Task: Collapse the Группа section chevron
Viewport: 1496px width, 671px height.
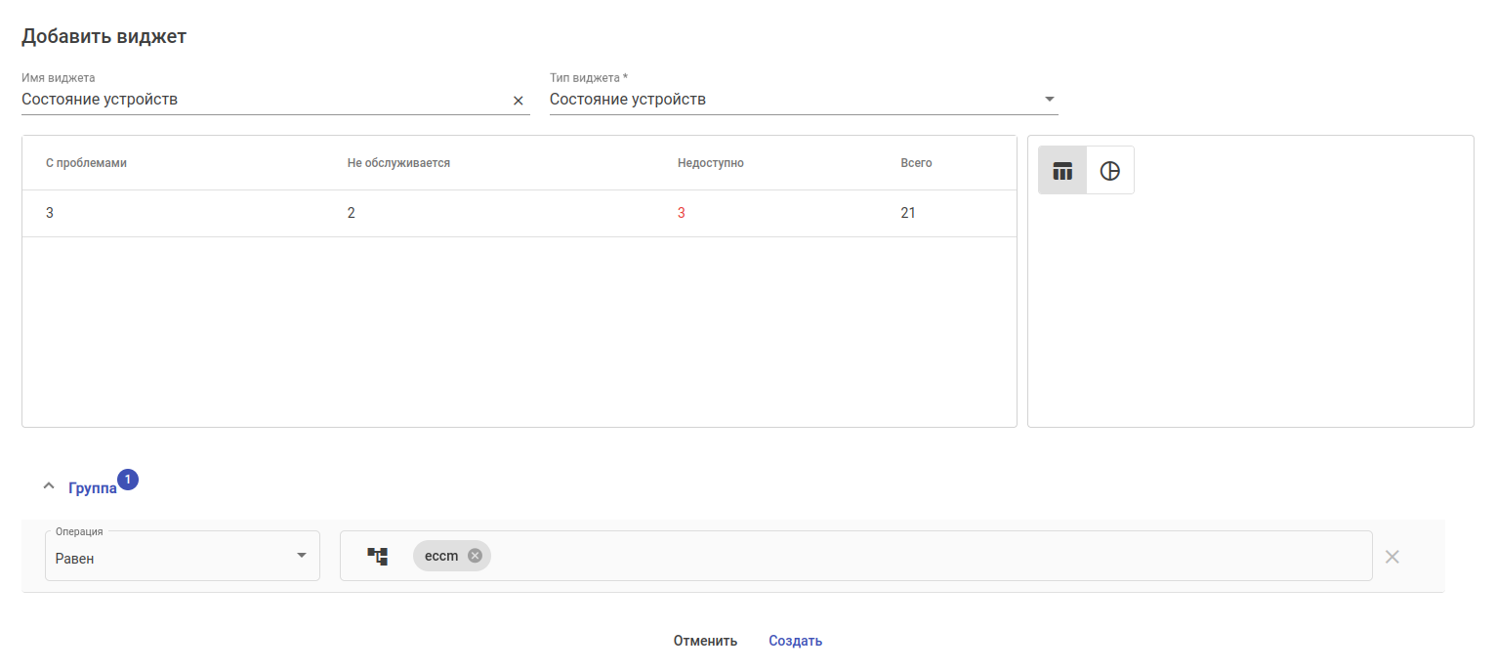Action: (x=49, y=485)
